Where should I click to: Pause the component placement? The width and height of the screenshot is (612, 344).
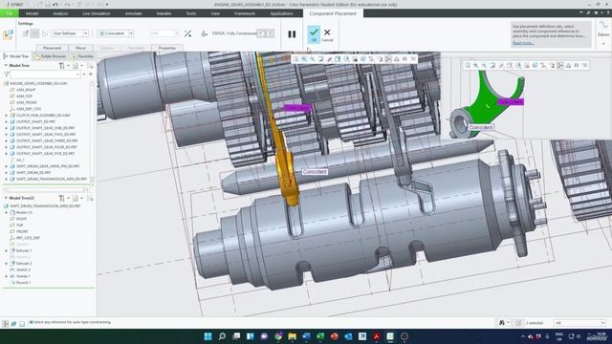tap(292, 34)
